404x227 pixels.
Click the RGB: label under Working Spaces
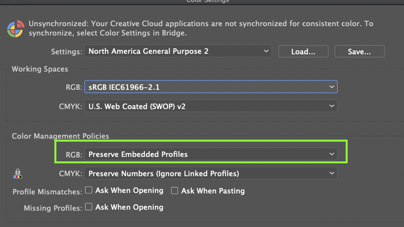pyautogui.click(x=73, y=87)
